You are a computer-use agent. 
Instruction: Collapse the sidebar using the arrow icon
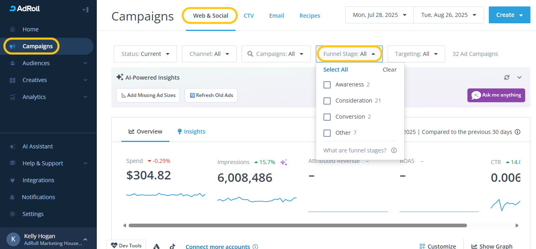85,9
